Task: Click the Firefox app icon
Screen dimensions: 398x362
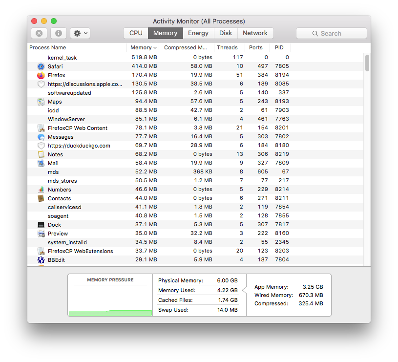Action: point(41,75)
